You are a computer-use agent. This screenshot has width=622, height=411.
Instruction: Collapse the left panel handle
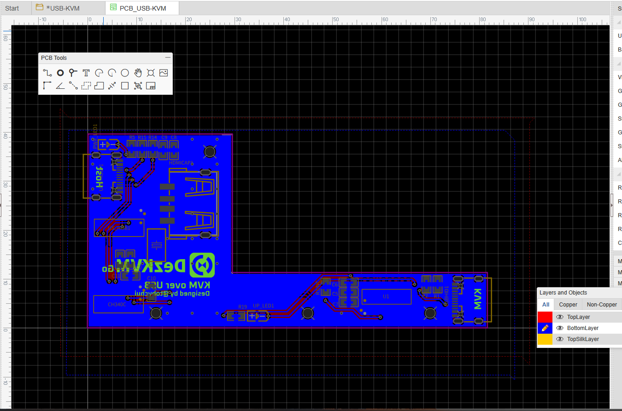point(1,205)
